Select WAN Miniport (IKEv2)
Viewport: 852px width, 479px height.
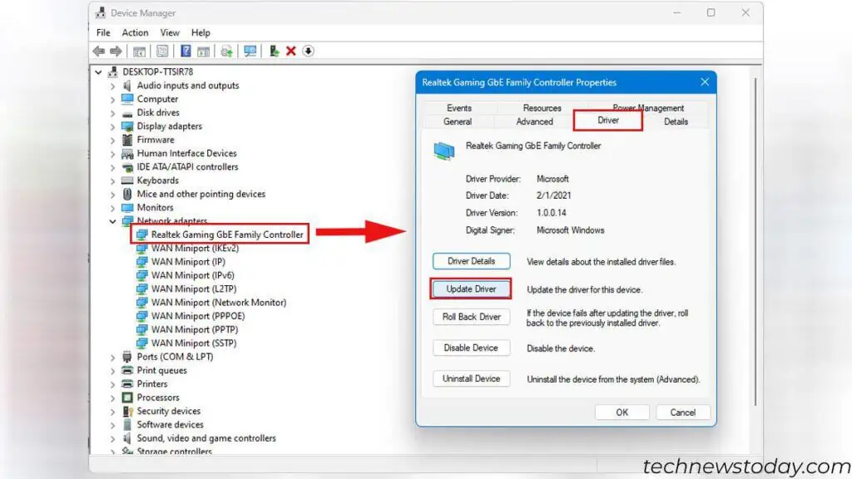[195, 248]
